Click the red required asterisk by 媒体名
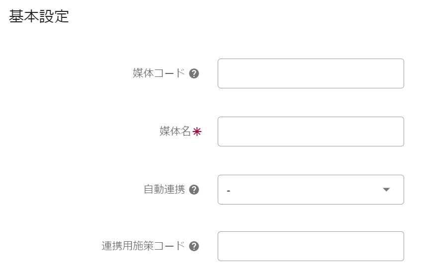The height and width of the screenshot is (272, 423). [197, 132]
